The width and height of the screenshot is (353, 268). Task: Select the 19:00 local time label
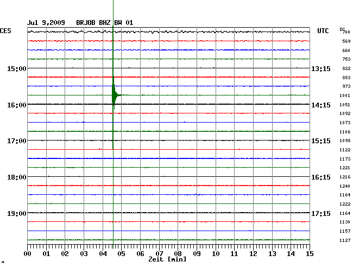tap(17, 213)
